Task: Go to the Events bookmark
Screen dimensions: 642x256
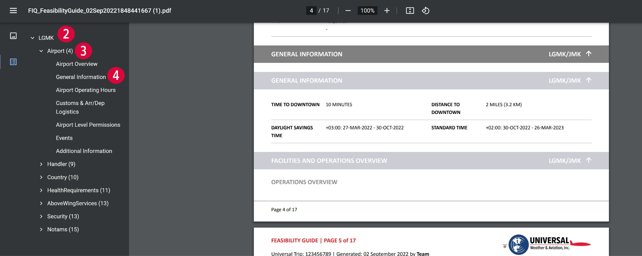Action: tap(64, 138)
